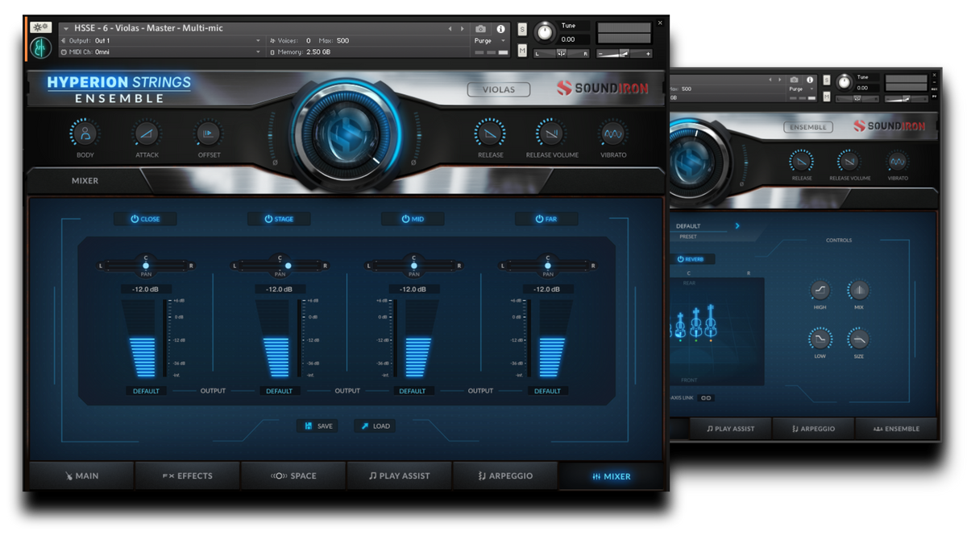Click the Violas section button
The height and width of the screenshot is (543, 967).
point(499,89)
